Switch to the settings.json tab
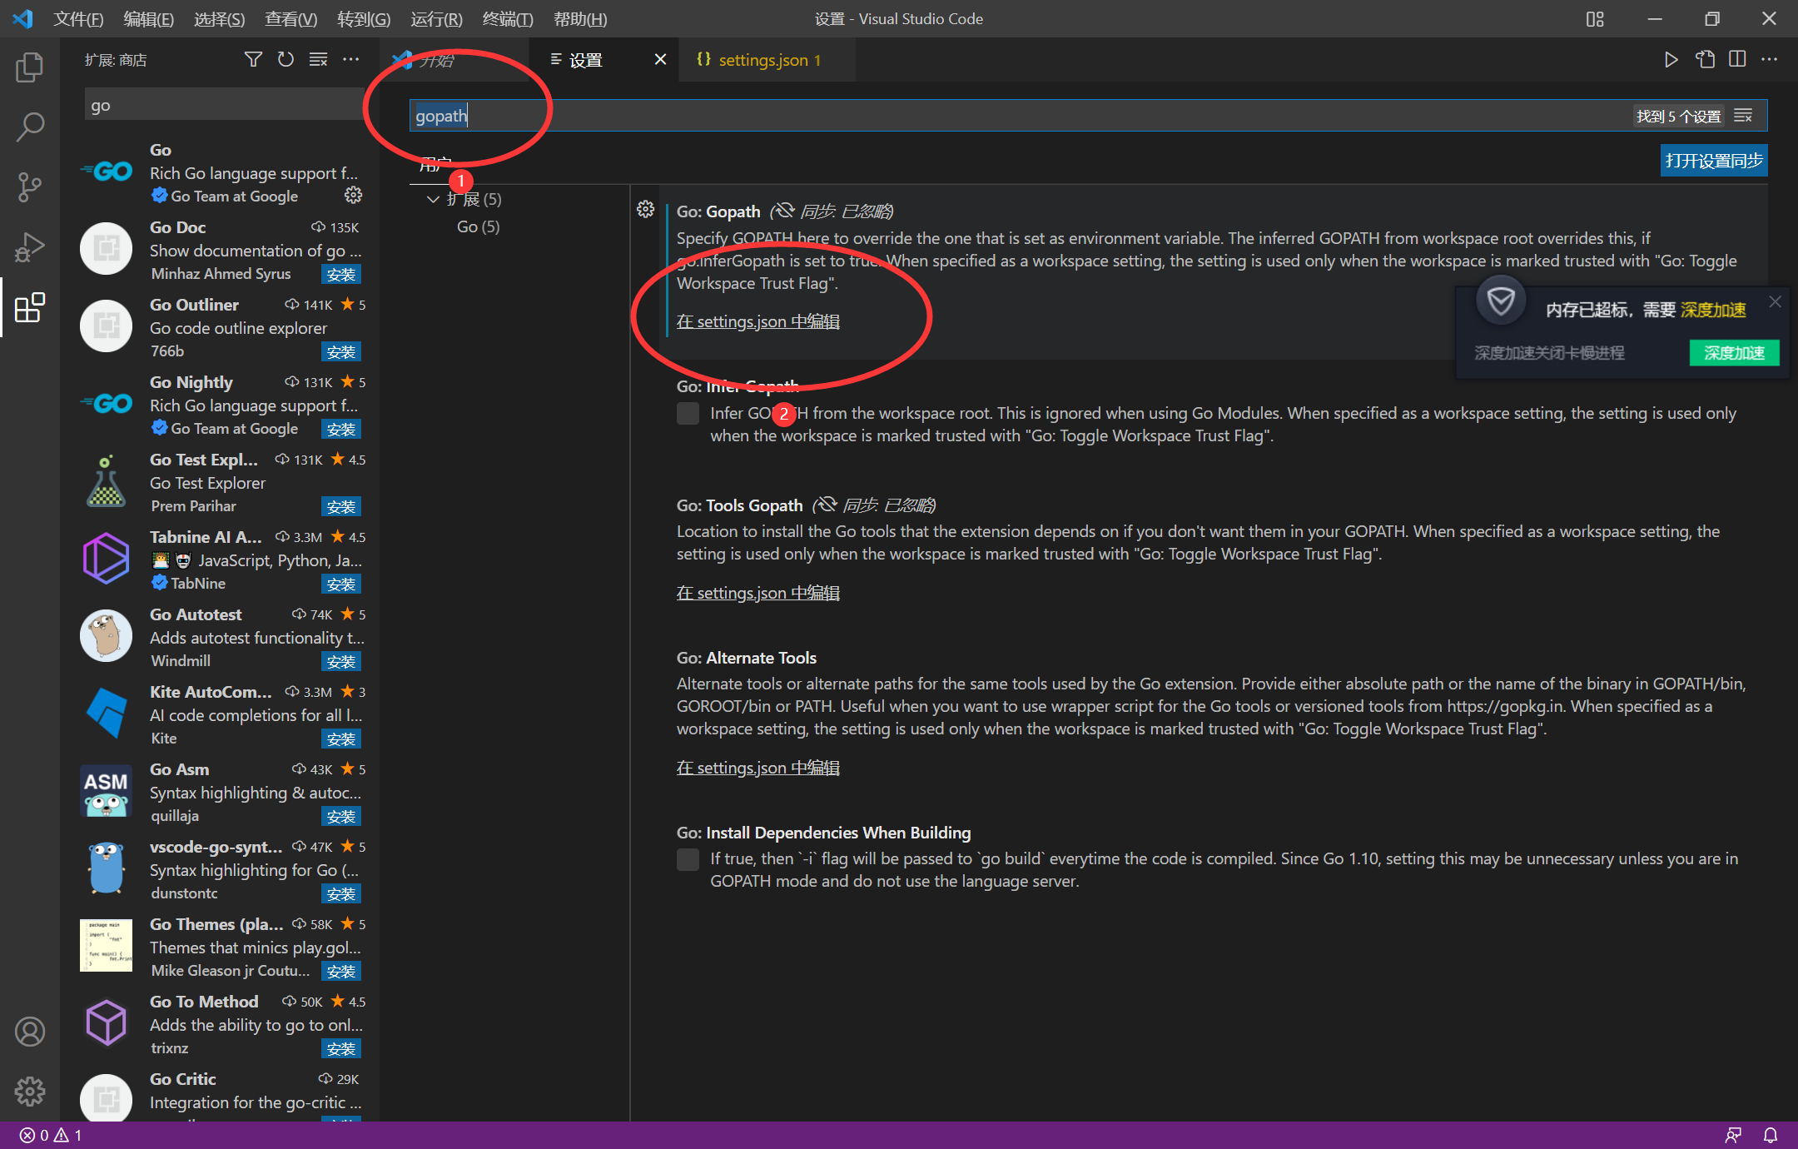Viewport: 1798px width, 1149px height. click(767, 60)
